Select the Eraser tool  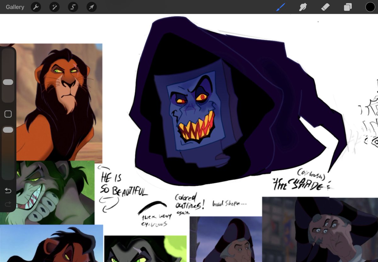pos(325,7)
